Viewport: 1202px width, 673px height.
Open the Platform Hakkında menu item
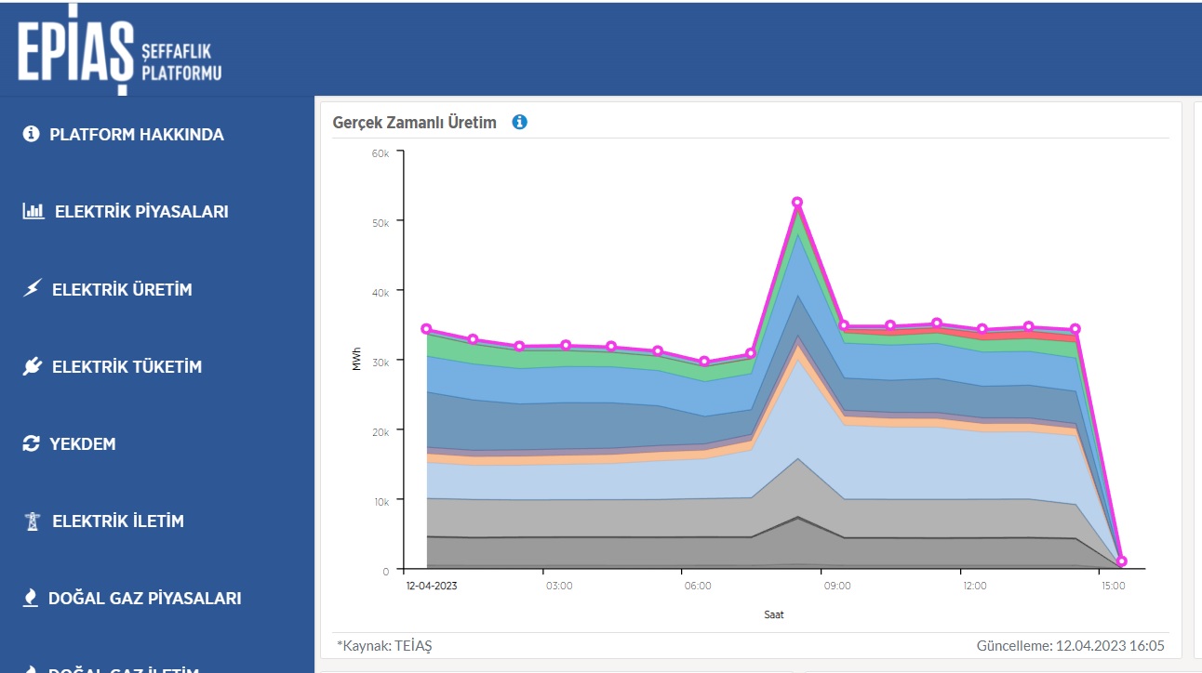pos(137,135)
